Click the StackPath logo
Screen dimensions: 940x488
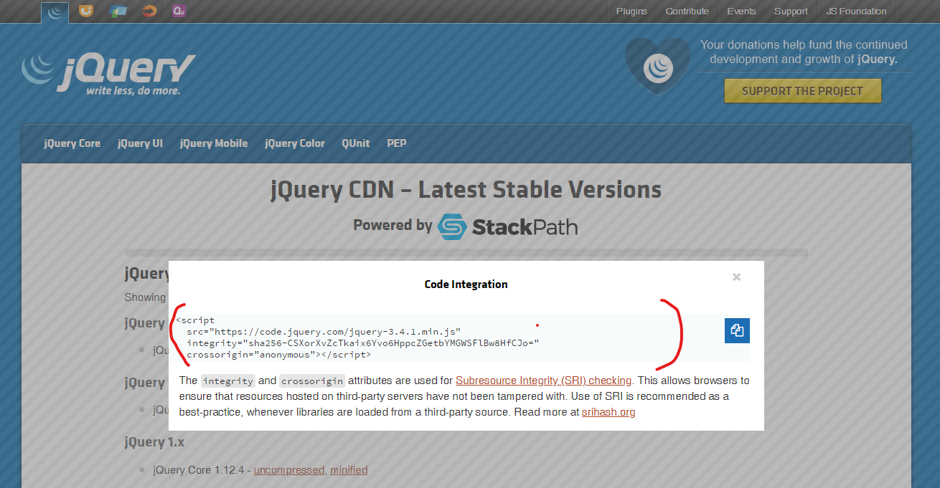tap(507, 226)
